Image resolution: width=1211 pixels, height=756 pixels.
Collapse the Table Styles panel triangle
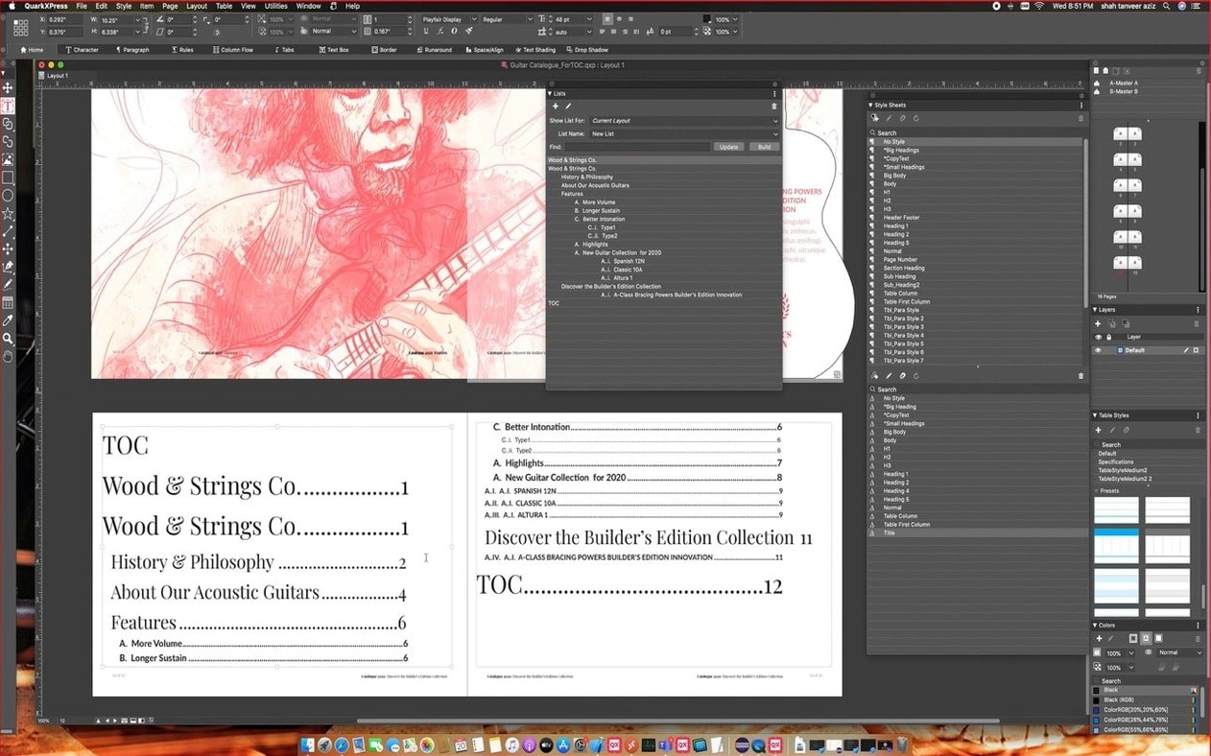1096,415
